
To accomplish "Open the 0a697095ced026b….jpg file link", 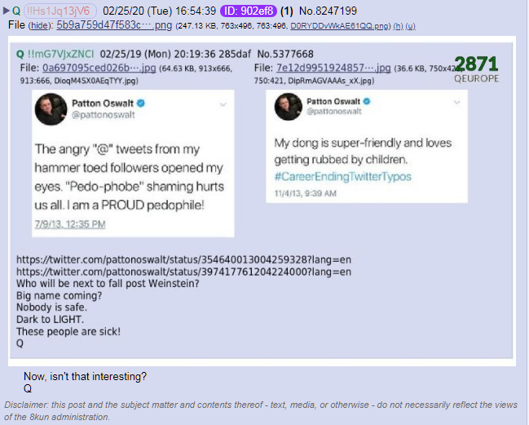I will pos(99,69).
